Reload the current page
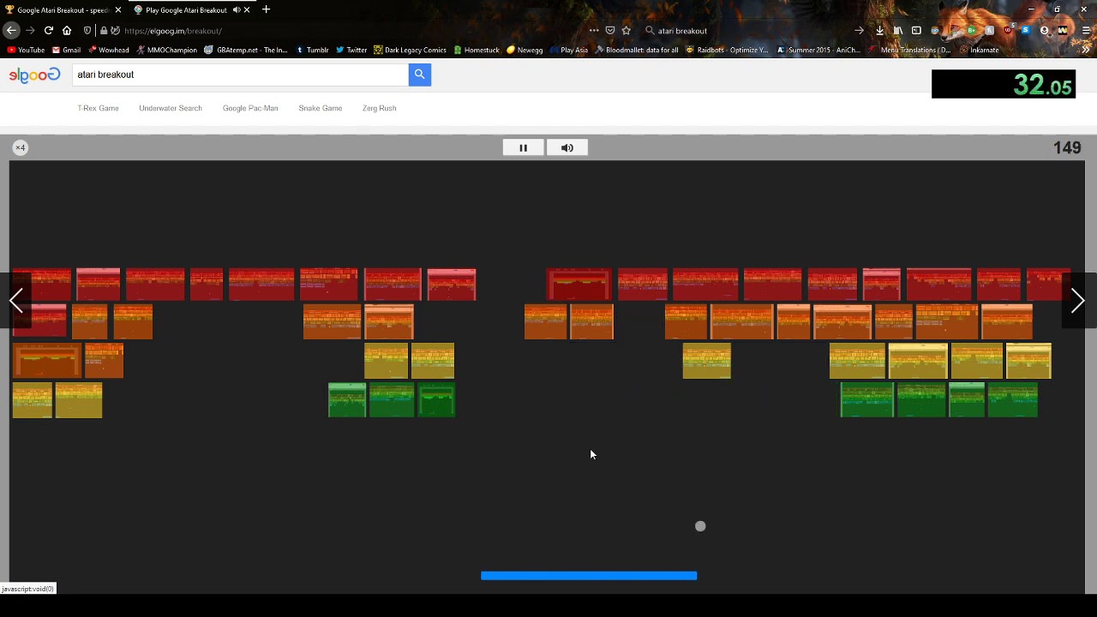 pos(49,31)
